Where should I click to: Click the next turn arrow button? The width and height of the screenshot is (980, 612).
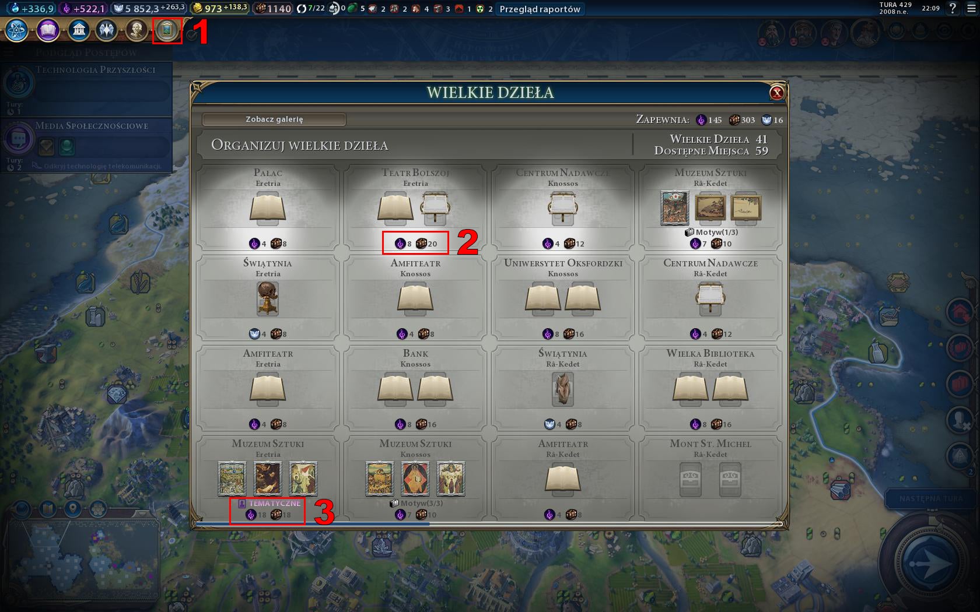[x=930, y=562]
